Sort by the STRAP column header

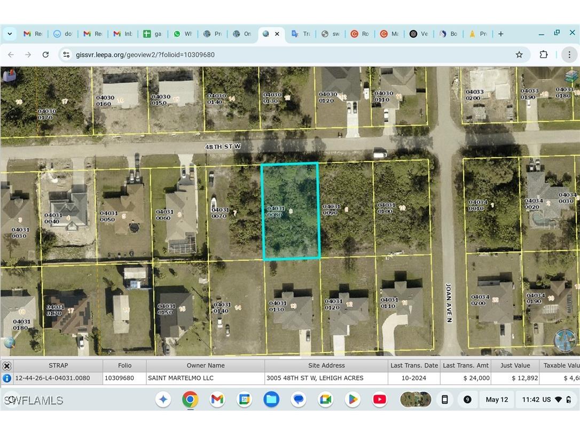tap(58, 366)
